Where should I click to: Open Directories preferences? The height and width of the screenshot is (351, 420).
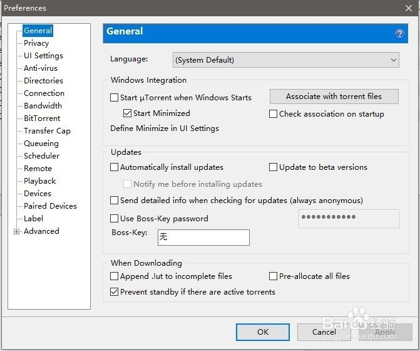(43, 81)
